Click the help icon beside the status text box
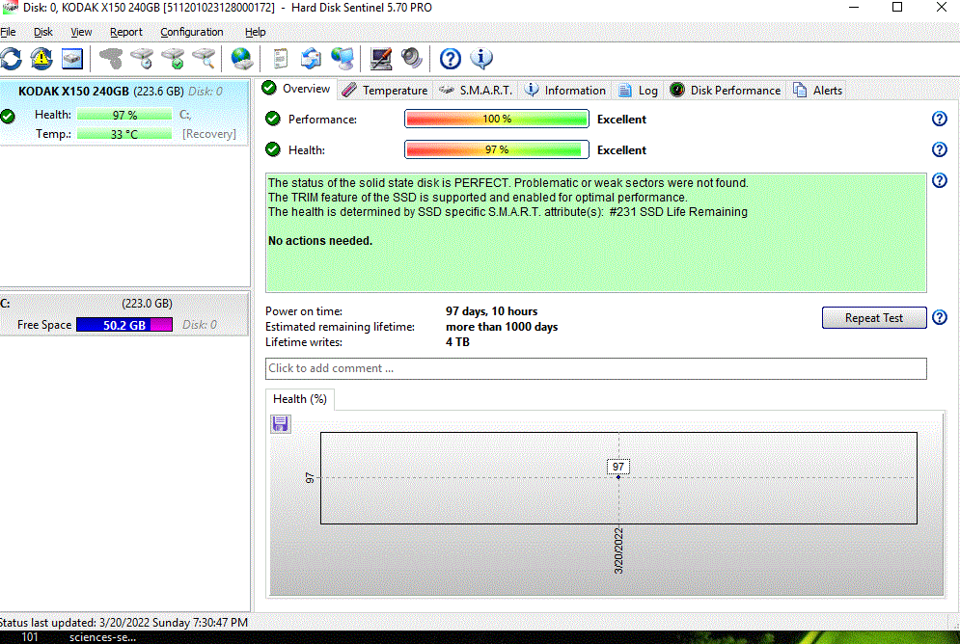Viewport: 960px width, 644px height. tap(939, 180)
